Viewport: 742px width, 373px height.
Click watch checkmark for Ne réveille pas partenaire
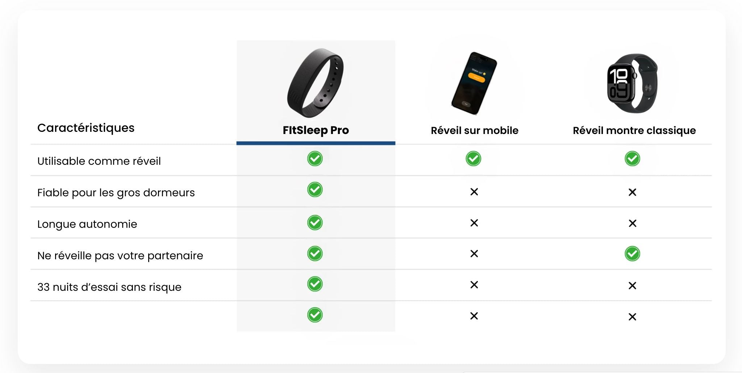point(632,254)
